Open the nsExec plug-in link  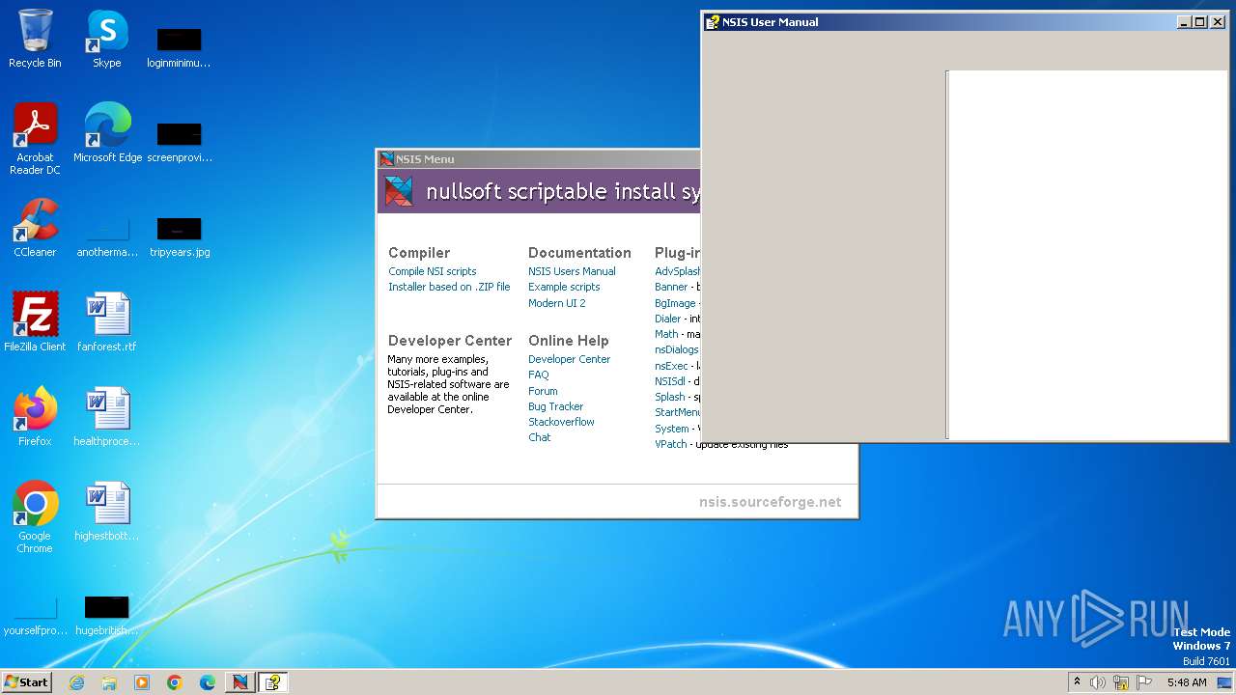(671, 366)
